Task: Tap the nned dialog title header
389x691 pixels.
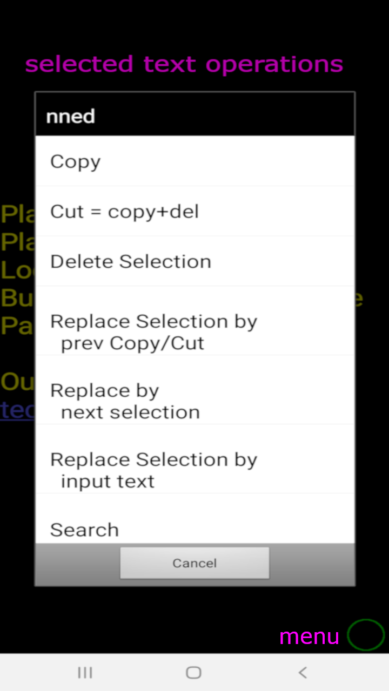Action: tap(70, 116)
